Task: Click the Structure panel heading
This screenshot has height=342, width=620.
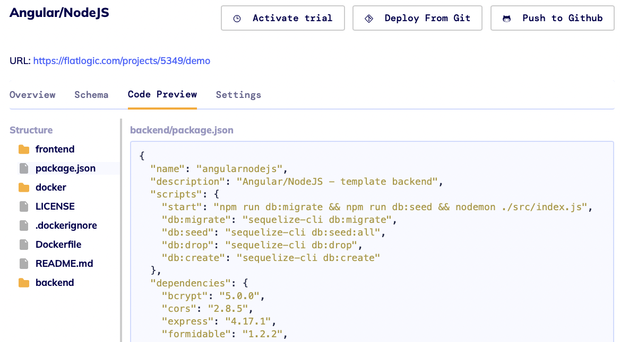Action: point(31,130)
